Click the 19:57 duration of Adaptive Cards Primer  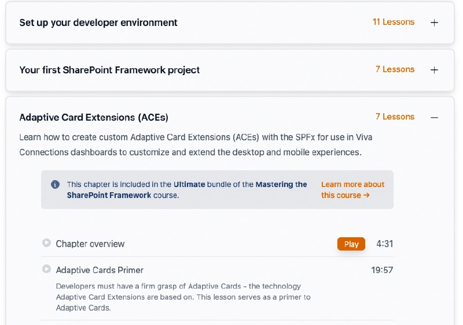coord(382,270)
